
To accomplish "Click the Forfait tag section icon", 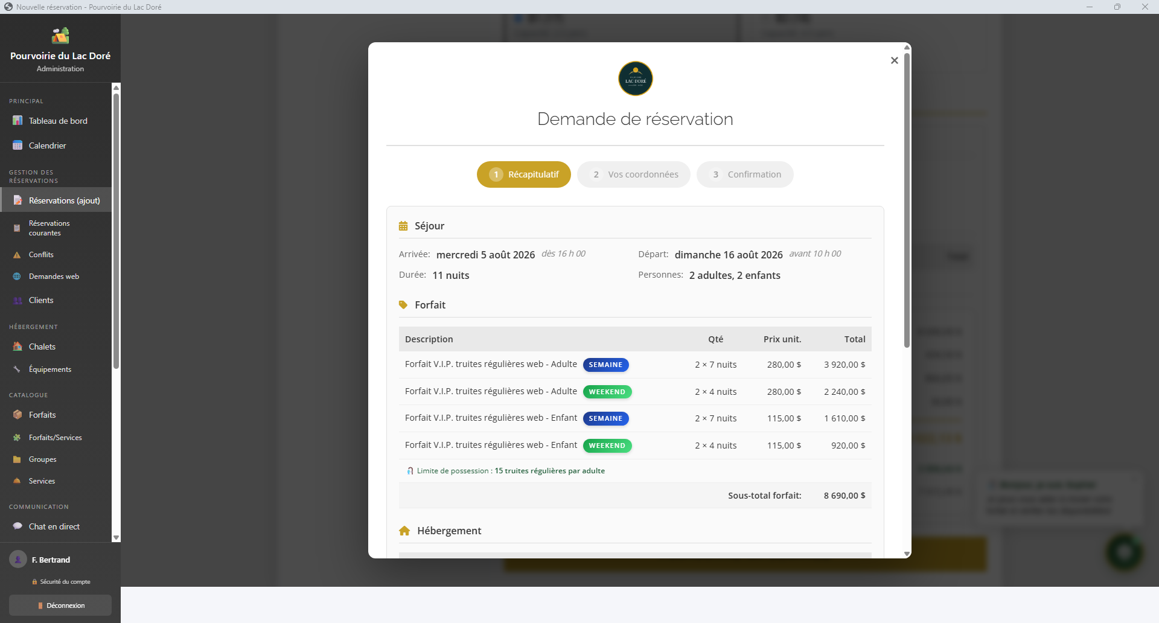I will [403, 305].
